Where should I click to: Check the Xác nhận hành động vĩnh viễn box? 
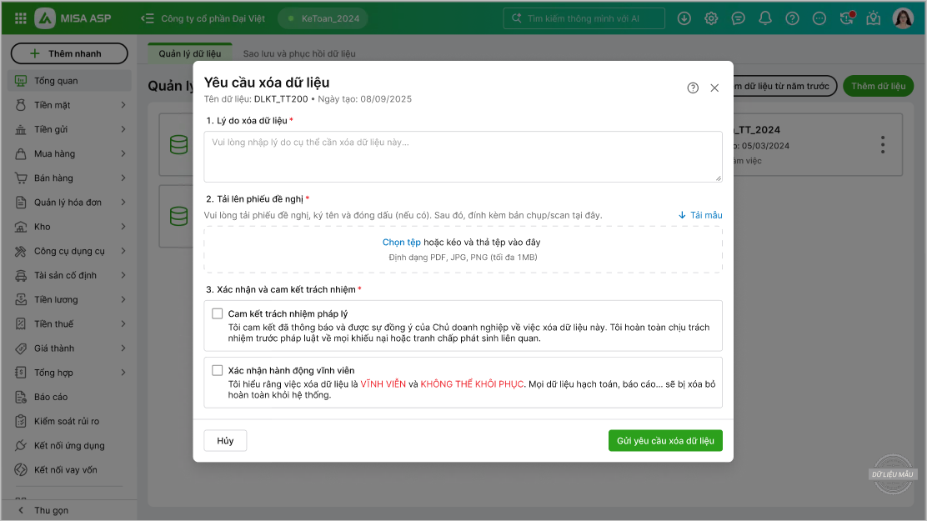(x=218, y=370)
